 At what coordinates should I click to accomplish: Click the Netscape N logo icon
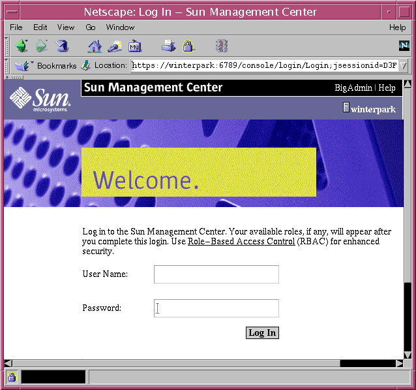coord(404,46)
